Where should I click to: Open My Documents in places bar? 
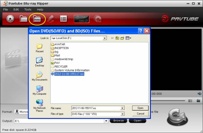(40, 76)
